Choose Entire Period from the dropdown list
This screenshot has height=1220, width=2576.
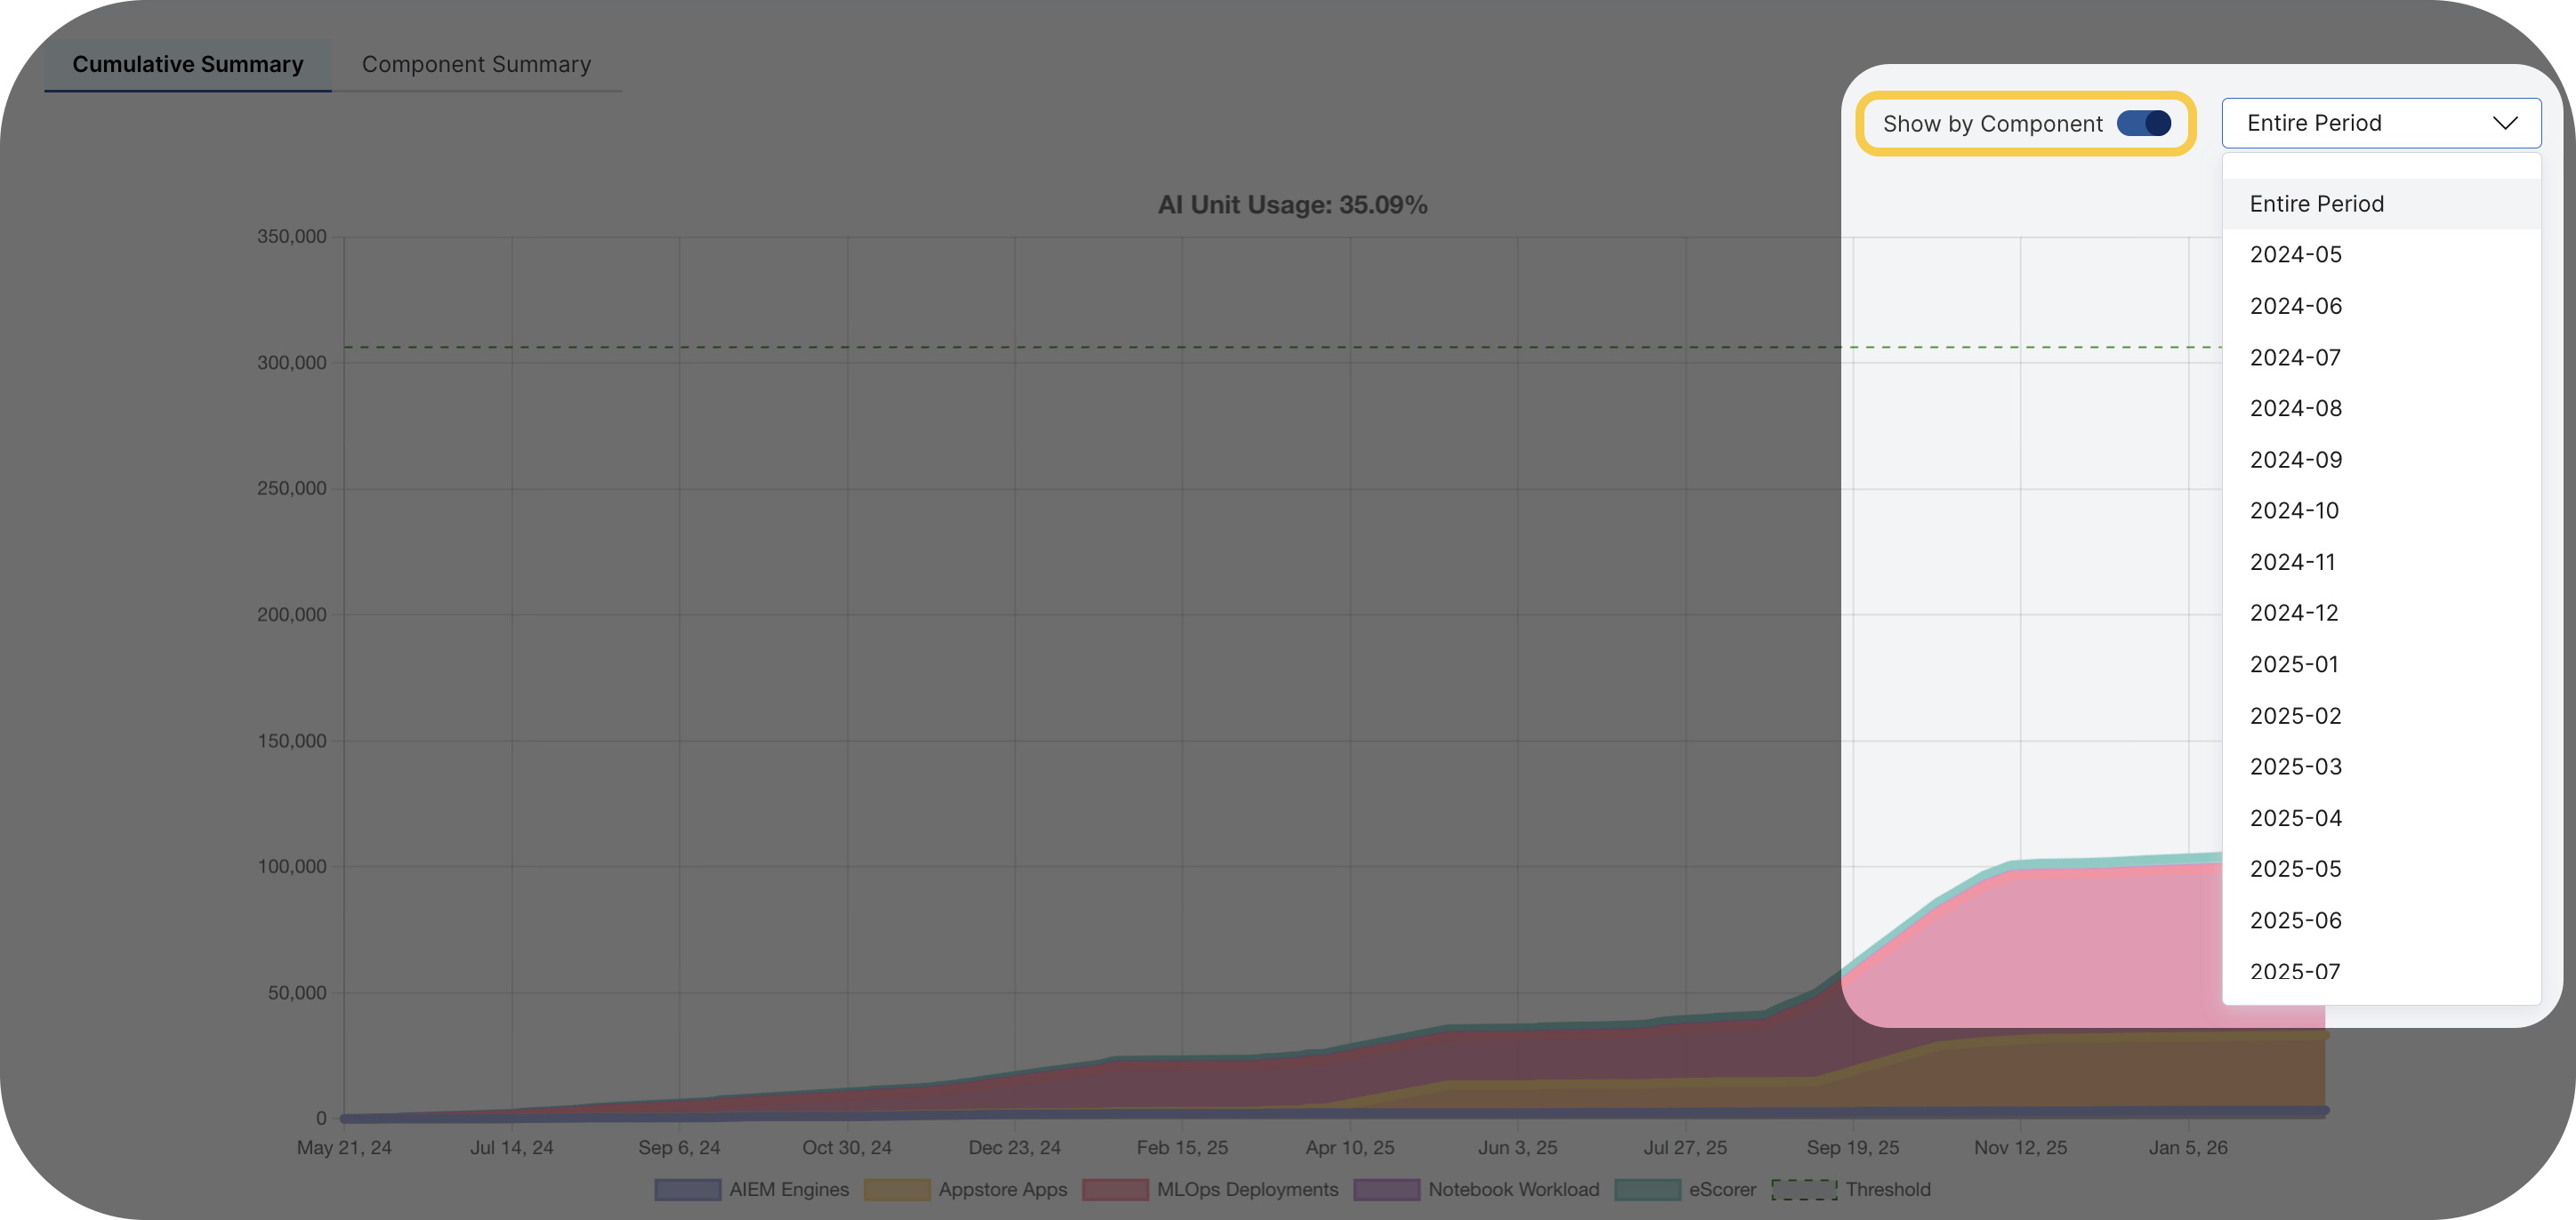click(2316, 203)
